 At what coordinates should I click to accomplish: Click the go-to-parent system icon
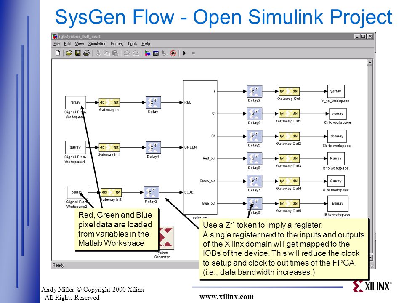point(164,53)
